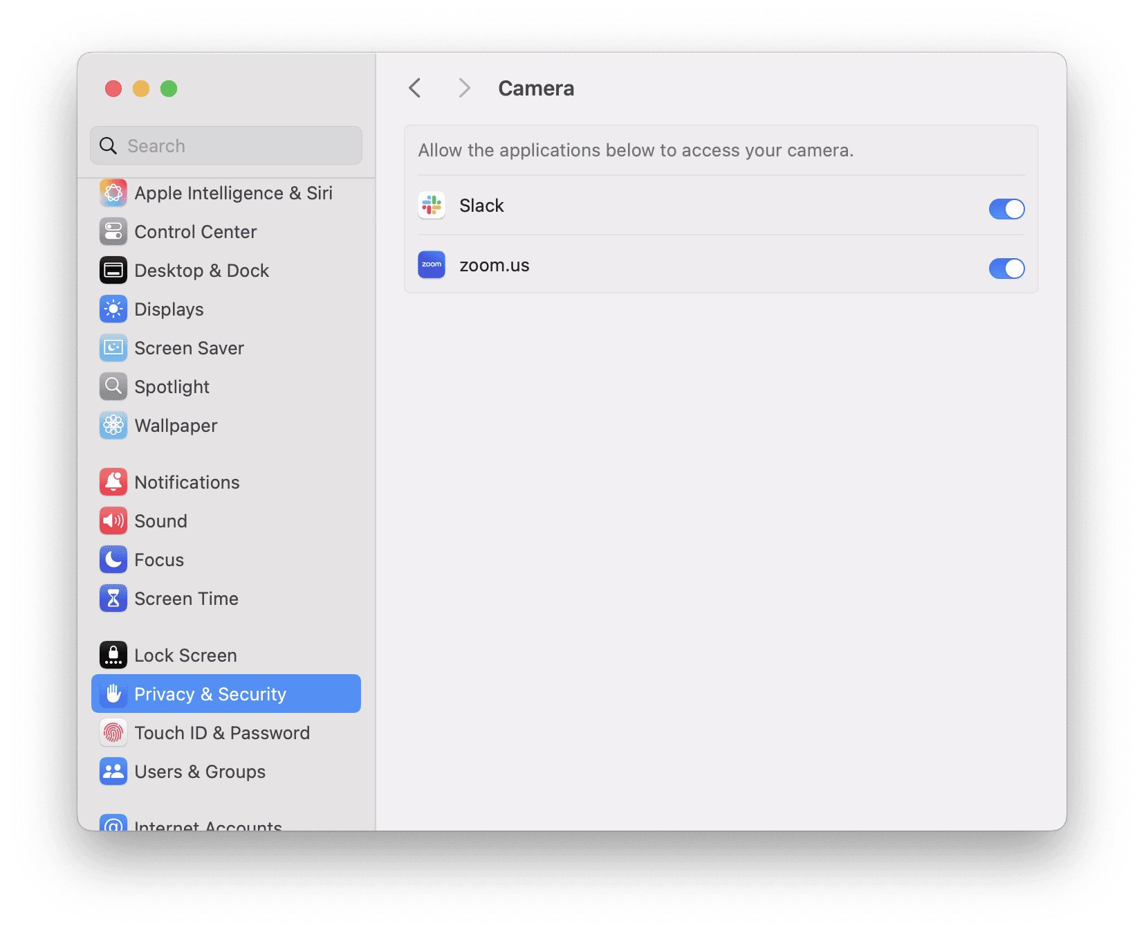Image resolution: width=1144 pixels, height=933 pixels.
Task: Select the Sound speaker icon
Action: (x=113, y=520)
